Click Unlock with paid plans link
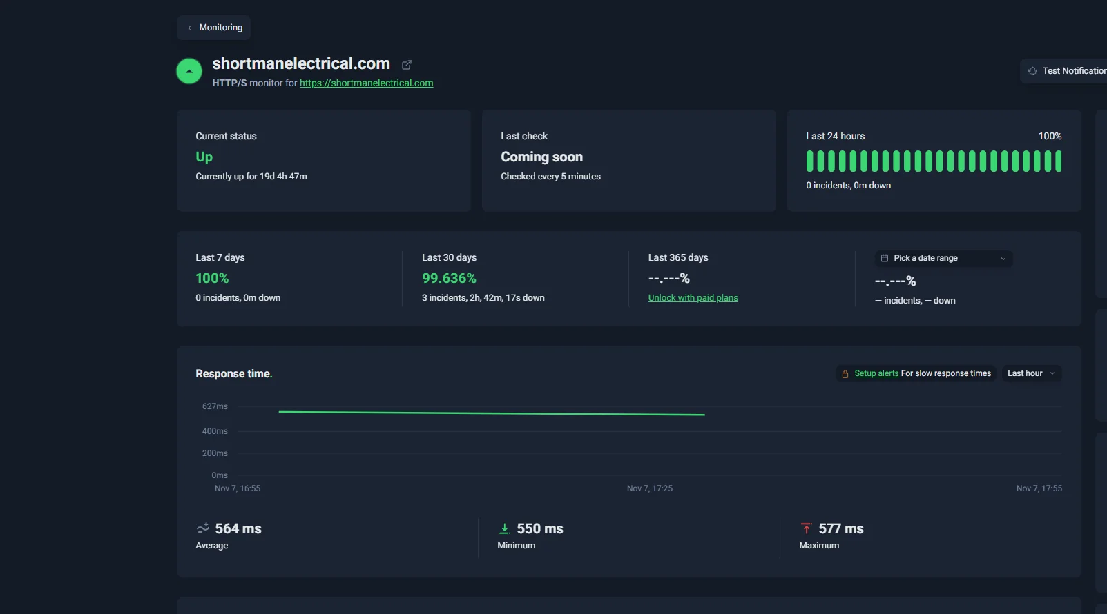Image resolution: width=1107 pixels, height=614 pixels. [x=693, y=298]
